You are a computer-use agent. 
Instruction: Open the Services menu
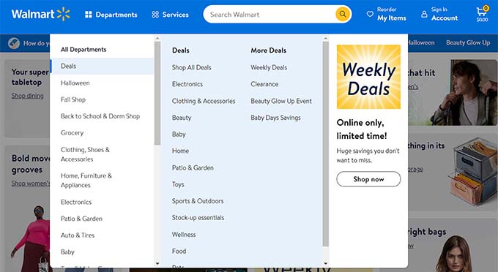point(170,15)
